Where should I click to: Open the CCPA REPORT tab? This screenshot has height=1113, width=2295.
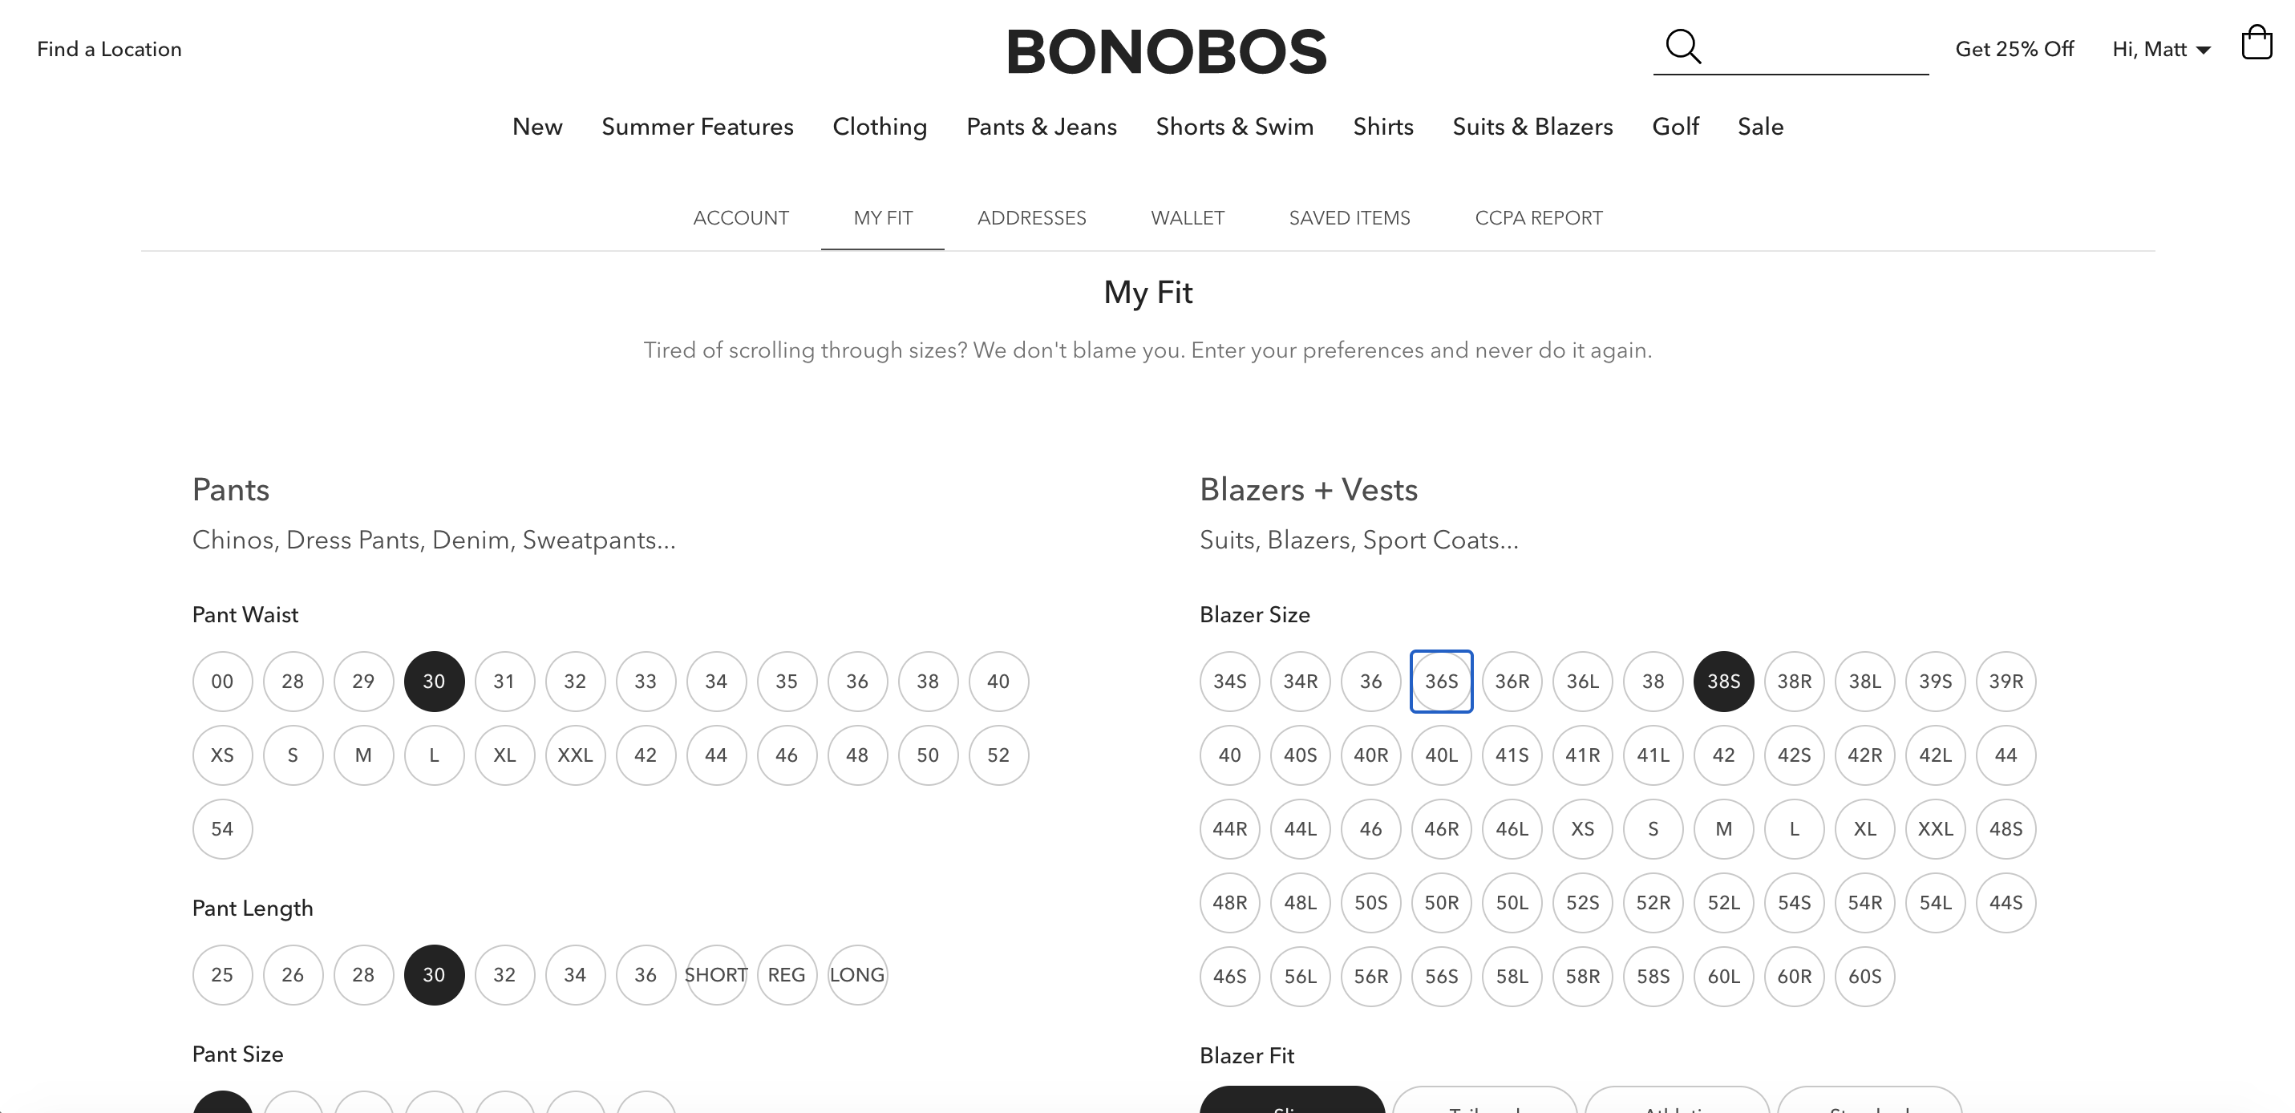coord(1539,218)
